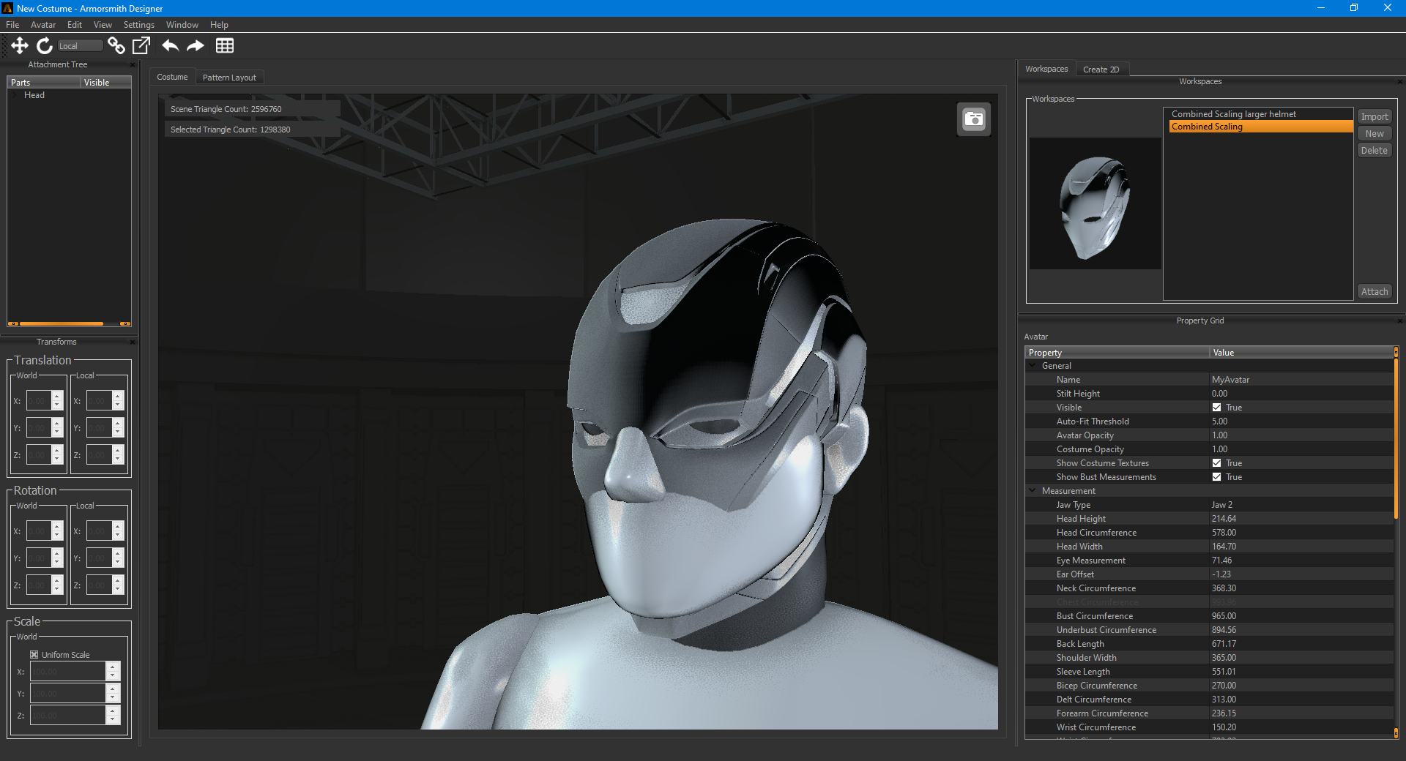
Task: Toggle the grid icon
Action: pyautogui.click(x=225, y=45)
